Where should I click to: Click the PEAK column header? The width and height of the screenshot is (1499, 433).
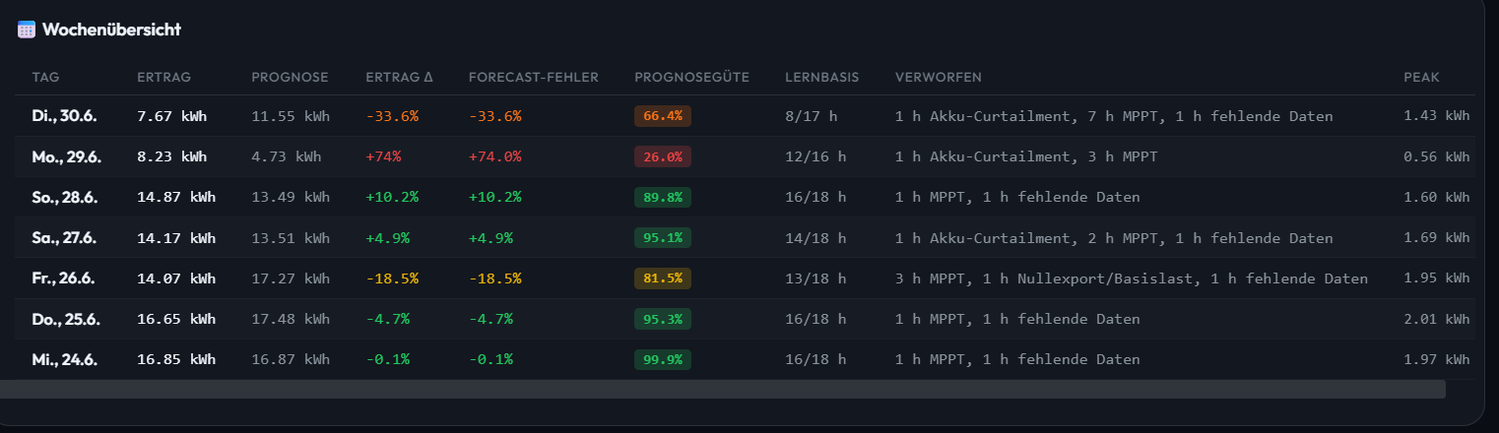[x=1421, y=77]
